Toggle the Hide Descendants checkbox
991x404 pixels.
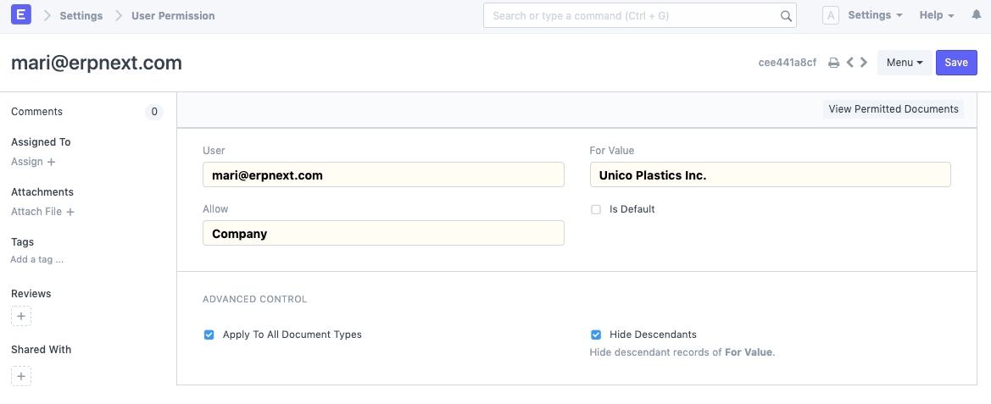[x=596, y=335]
